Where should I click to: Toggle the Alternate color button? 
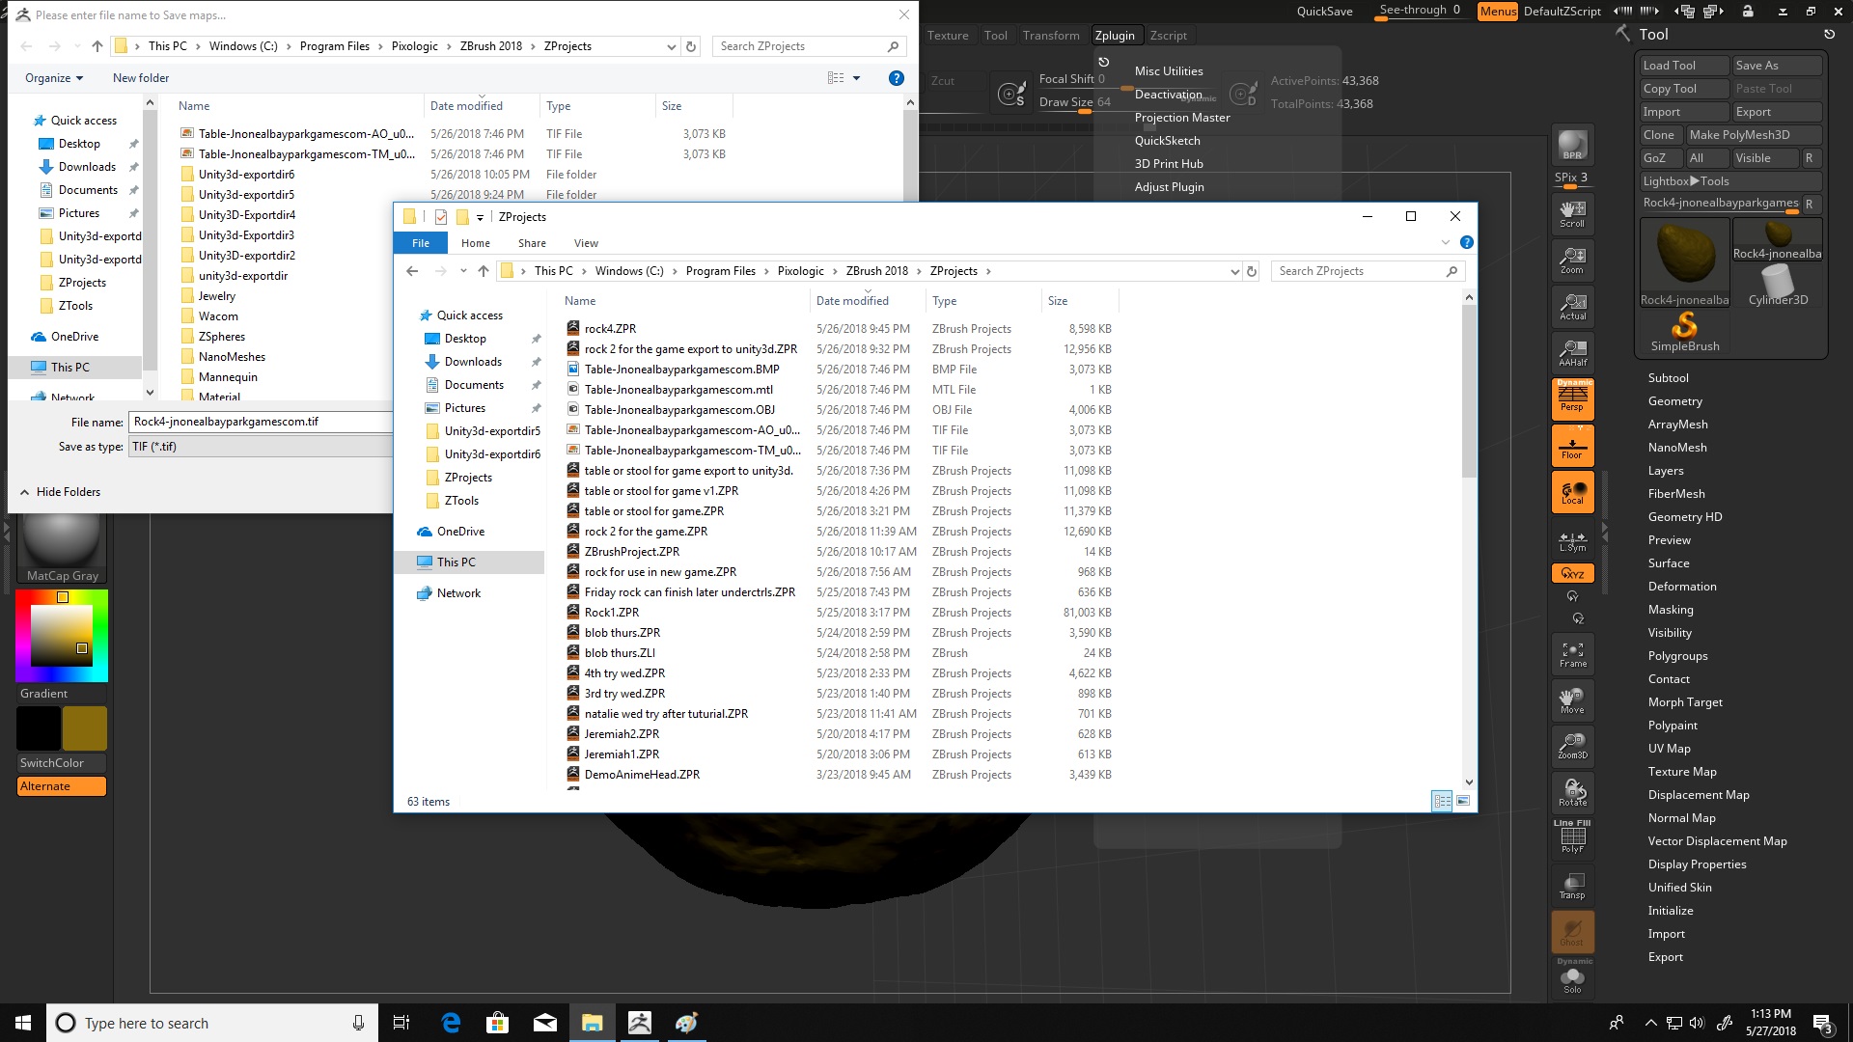[x=62, y=786]
